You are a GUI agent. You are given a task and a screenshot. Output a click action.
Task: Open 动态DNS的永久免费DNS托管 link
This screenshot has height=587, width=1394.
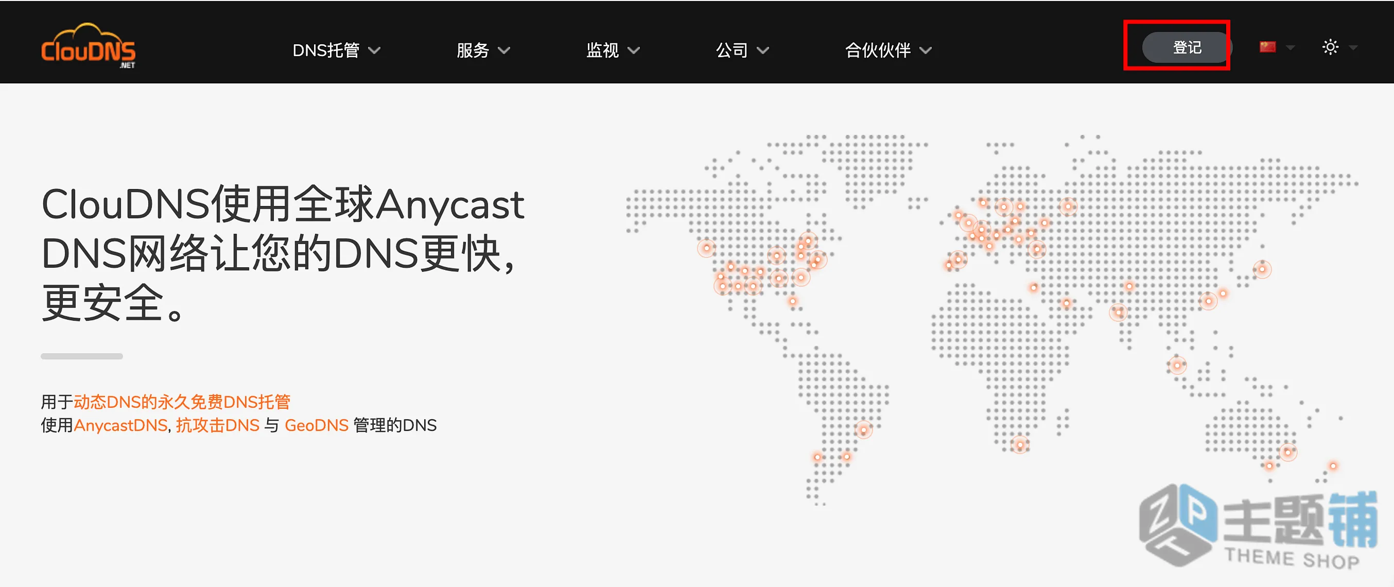click(182, 402)
